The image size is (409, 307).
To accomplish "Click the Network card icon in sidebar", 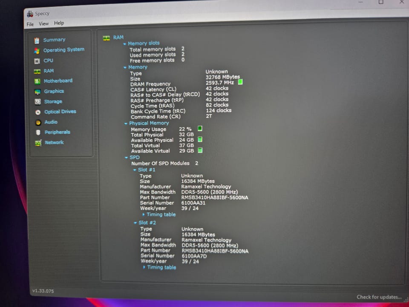I will 38,143.
